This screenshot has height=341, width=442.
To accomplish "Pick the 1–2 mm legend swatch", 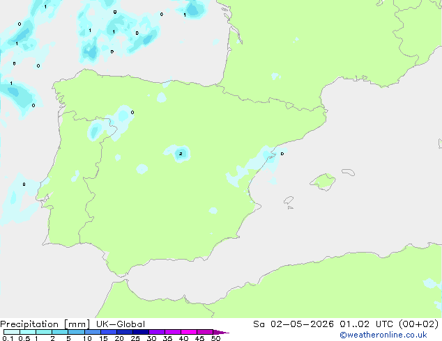I will pyautogui.click(x=44, y=332).
